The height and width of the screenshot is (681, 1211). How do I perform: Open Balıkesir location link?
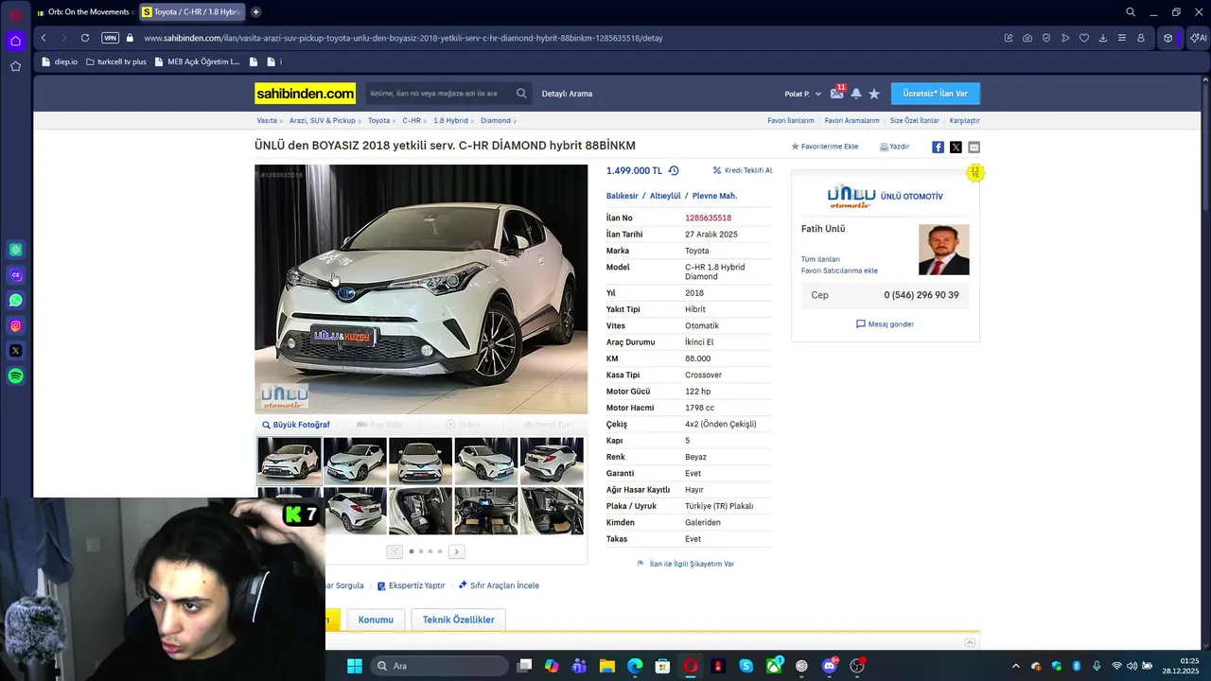(x=622, y=196)
